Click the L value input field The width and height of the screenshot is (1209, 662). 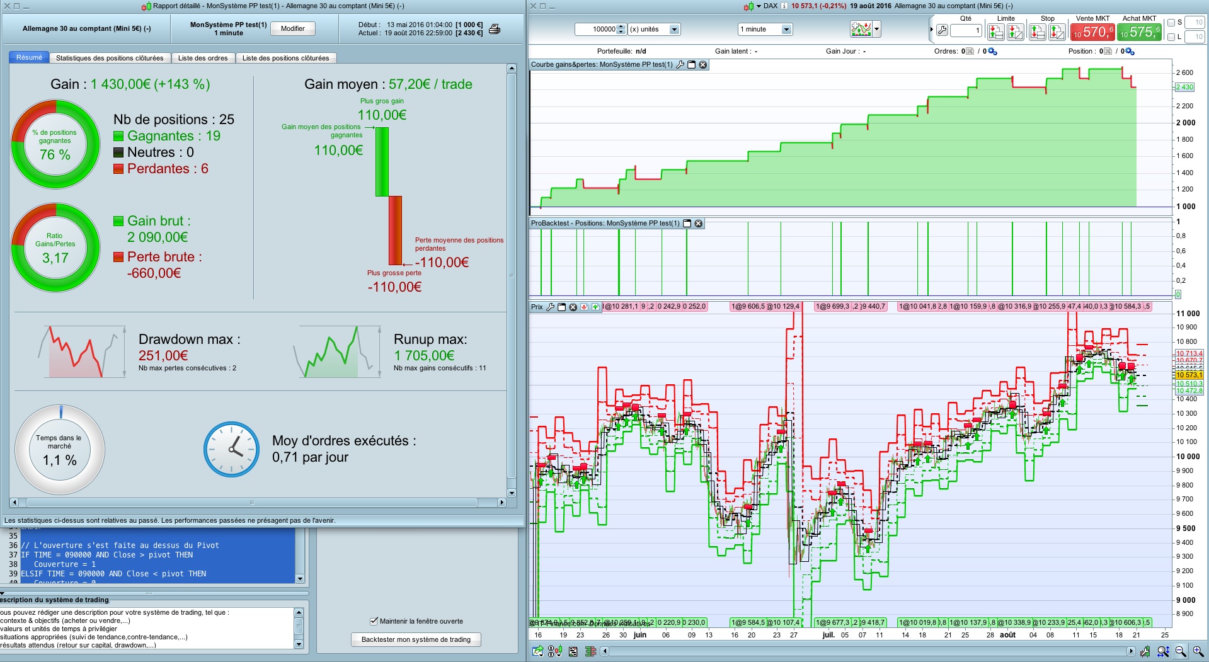[1195, 37]
